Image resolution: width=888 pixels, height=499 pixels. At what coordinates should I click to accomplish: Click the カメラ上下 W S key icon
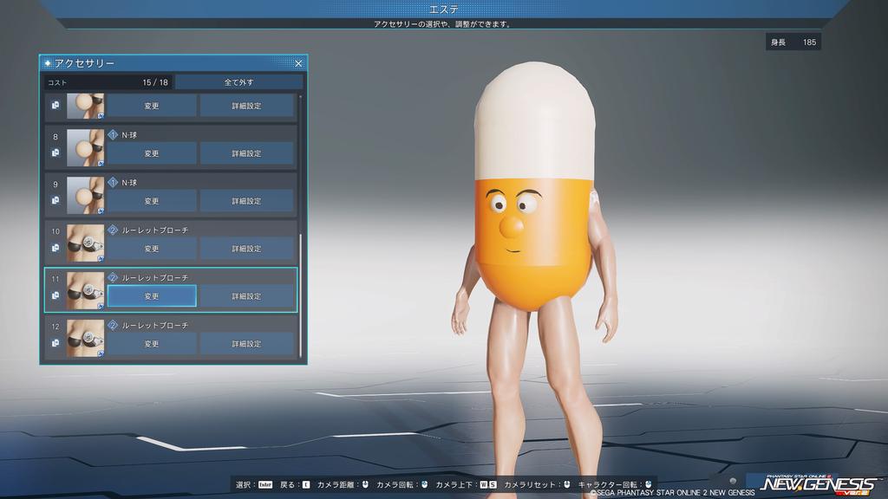487,485
